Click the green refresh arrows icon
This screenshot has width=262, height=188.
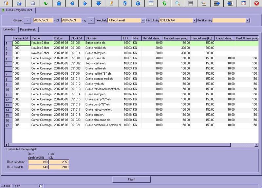pyautogui.click(x=164, y=3)
